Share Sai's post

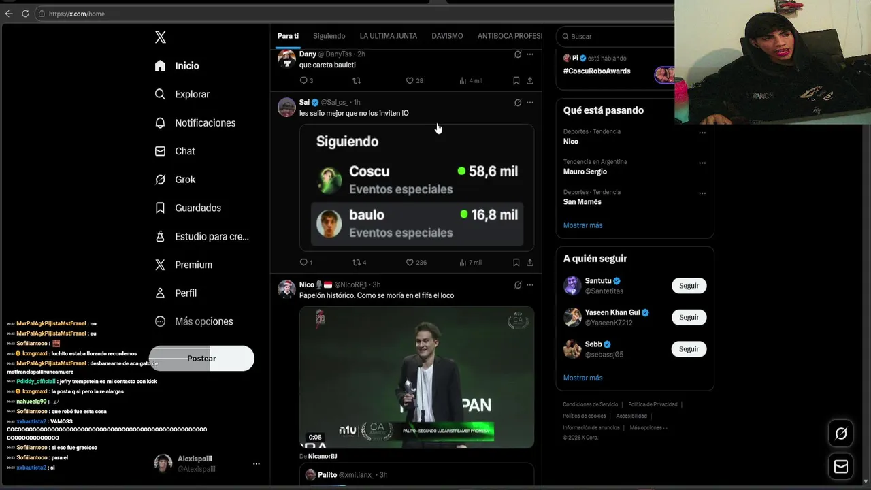click(529, 262)
